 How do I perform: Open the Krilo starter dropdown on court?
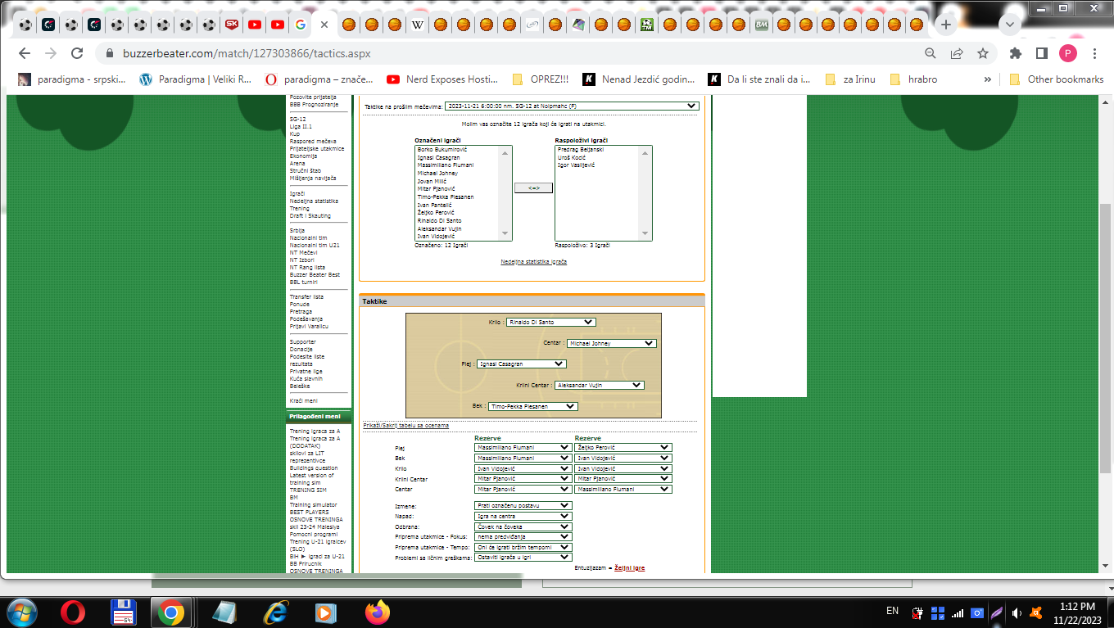pos(550,323)
